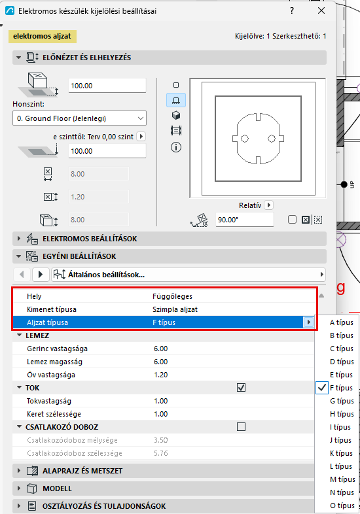Click the elektromos aljzat favorite button
Viewport: 360px width, 514px height.
click(x=43, y=37)
